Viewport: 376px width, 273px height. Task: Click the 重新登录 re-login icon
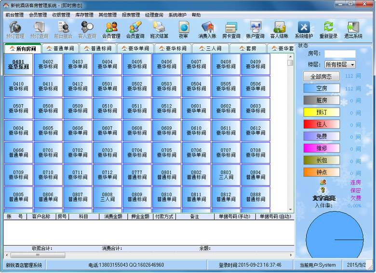click(328, 30)
